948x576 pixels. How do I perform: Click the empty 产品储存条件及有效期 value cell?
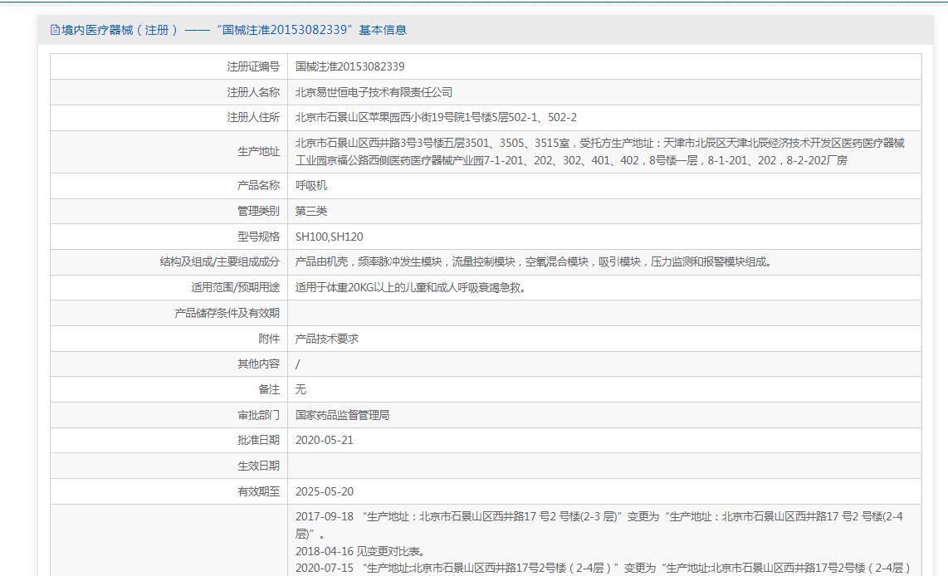coord(603,313)
